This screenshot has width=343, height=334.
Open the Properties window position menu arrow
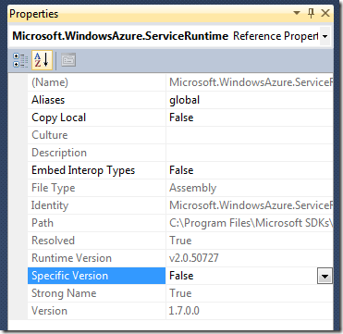click(x=297, y=14)
